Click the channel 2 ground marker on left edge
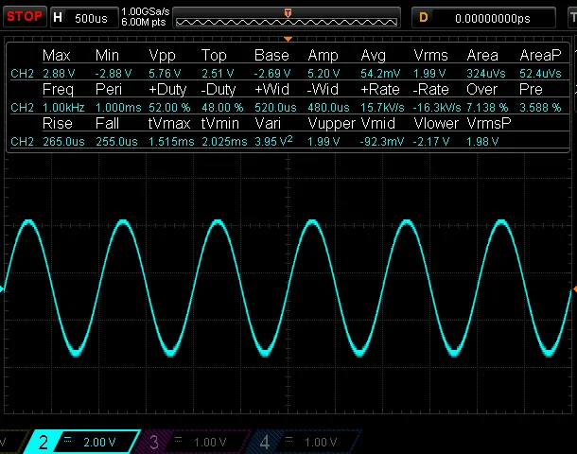Viewport: 577px width, 454px height. 3,288
